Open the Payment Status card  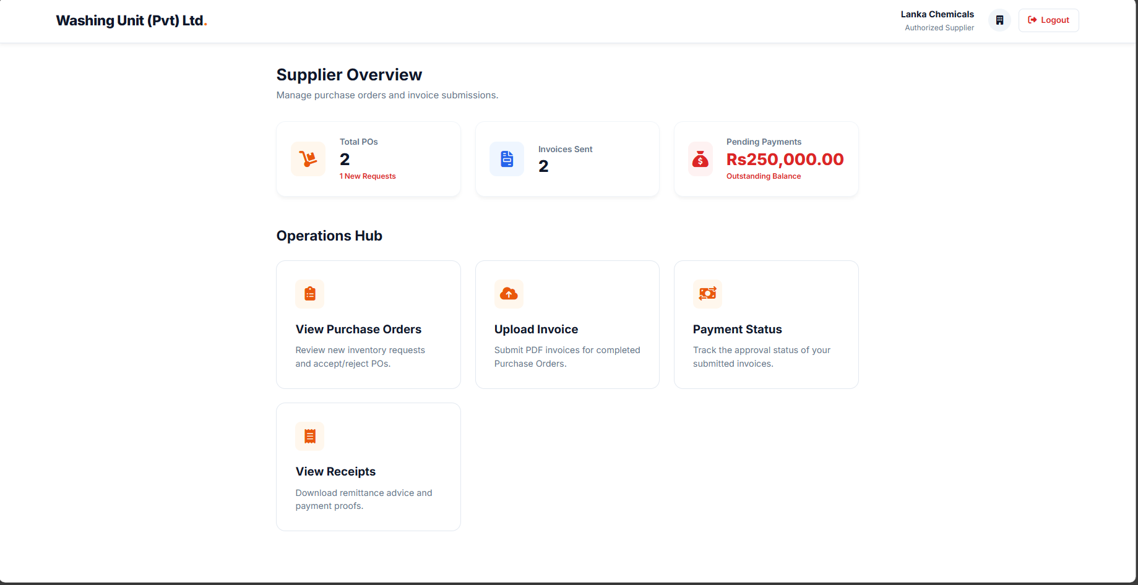(766, 325)
